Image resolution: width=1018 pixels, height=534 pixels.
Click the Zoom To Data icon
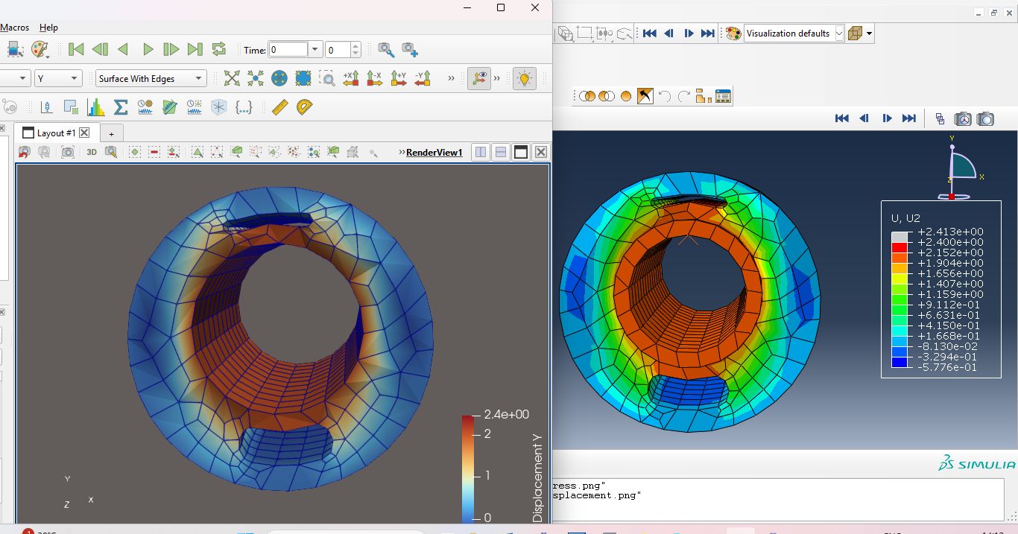(x=256, y=78)
